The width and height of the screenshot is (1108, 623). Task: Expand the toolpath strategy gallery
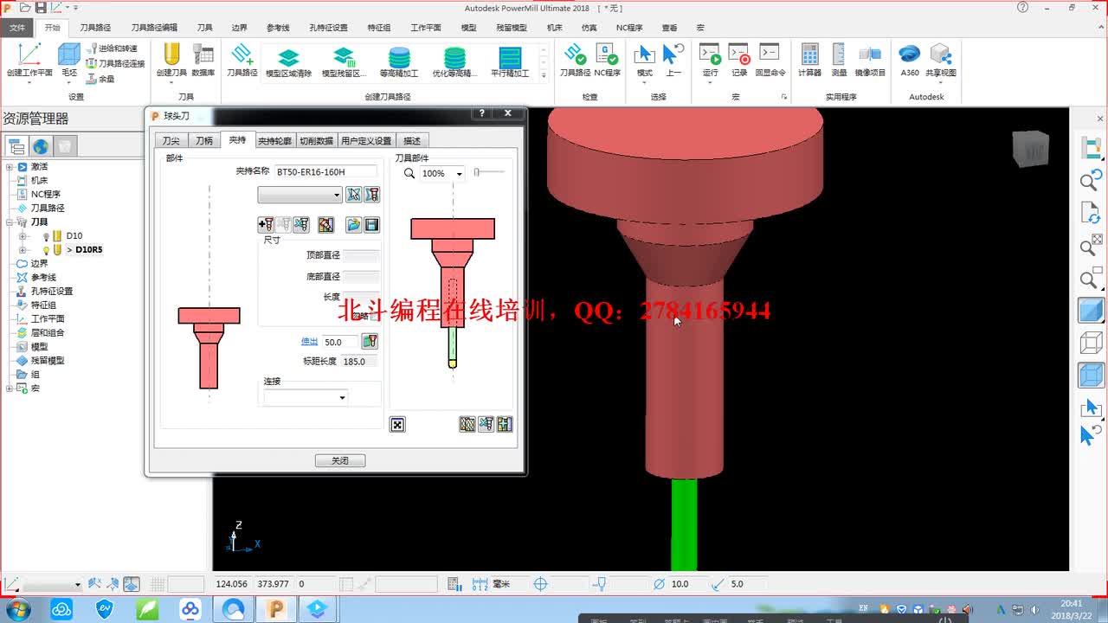pyautogui.click(x=544, y=75)
